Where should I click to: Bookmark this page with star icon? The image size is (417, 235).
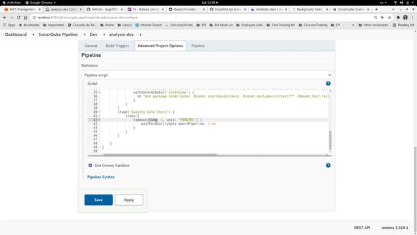click(x=390, y=18)
